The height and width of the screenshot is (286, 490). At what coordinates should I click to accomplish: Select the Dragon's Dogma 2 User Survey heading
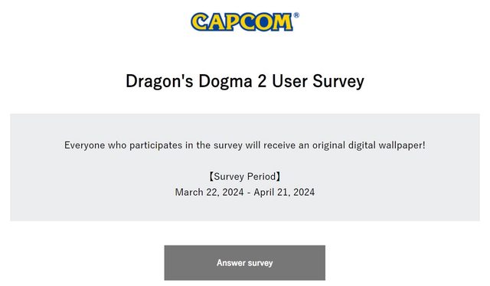(x=245, y=81)
